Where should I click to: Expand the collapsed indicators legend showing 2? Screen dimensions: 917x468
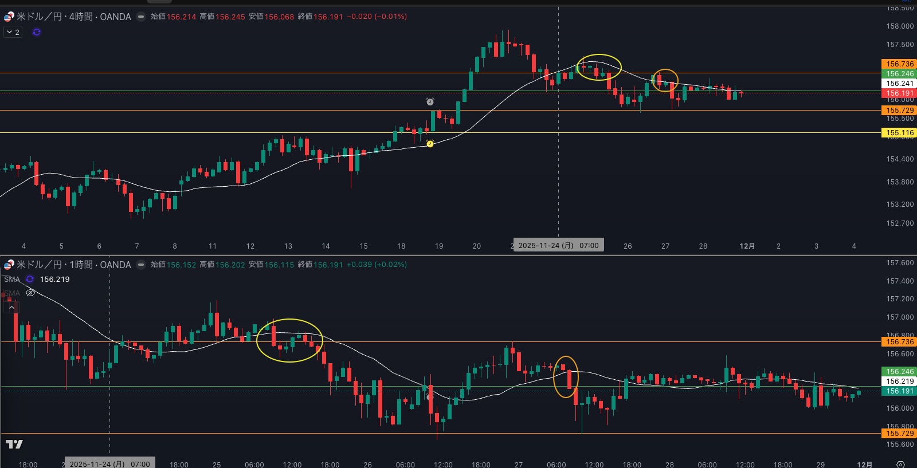point(13,32)
